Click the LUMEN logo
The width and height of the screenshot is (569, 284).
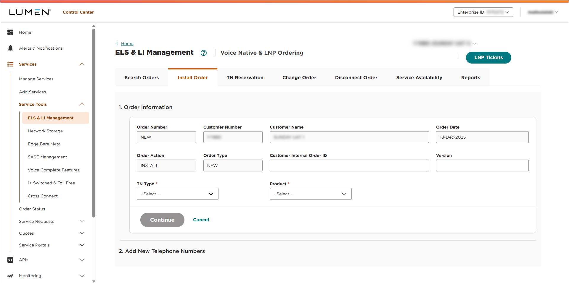(29, 12)
